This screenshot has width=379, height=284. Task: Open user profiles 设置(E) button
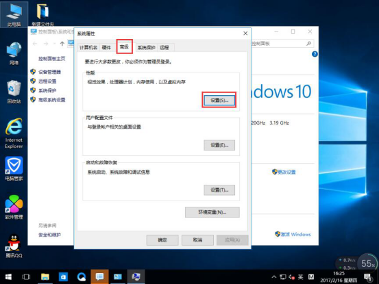219,145
